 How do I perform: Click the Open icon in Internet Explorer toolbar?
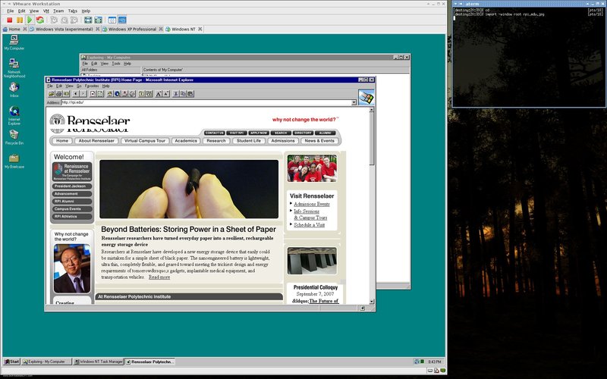[51, 93]
